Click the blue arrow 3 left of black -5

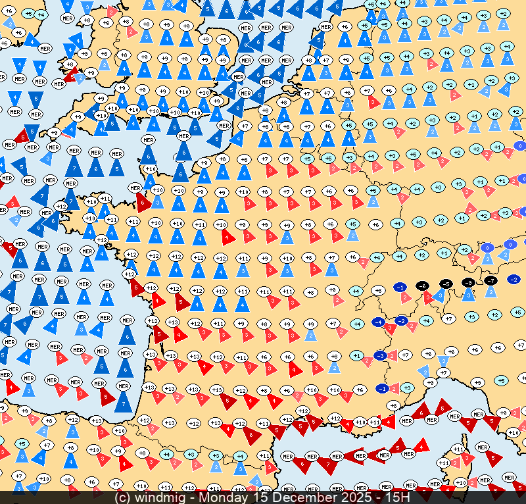coord(439,297)
